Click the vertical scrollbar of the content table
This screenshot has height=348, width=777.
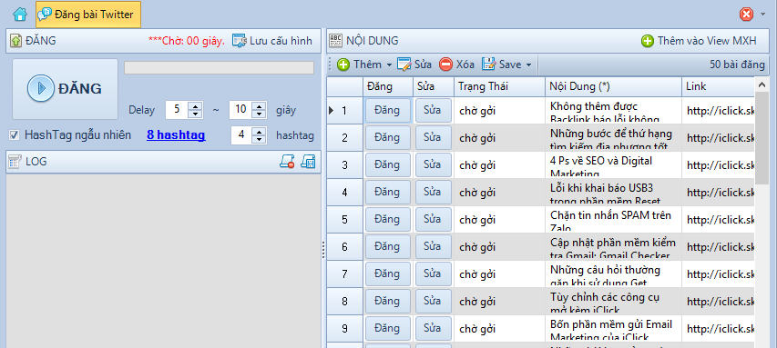pos(762,212)
